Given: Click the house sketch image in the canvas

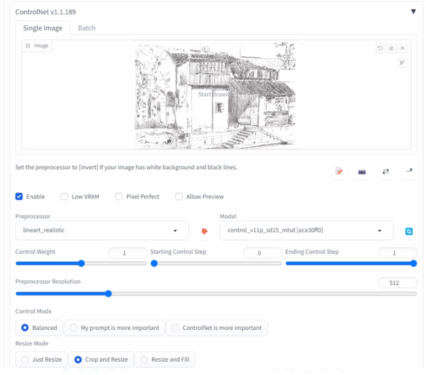Looking at the screenshot, I should point(215,95).
